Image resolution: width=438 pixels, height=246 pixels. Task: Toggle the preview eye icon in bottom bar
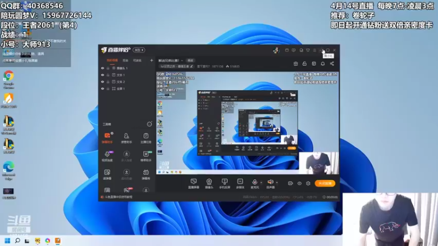coord(299,183)
